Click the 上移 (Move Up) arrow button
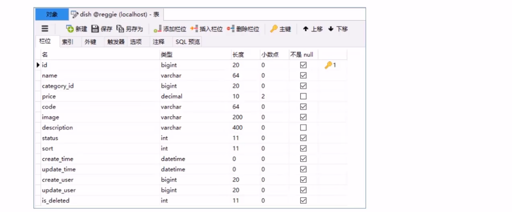Screen dimensions: 512x212 pos(313,29)
